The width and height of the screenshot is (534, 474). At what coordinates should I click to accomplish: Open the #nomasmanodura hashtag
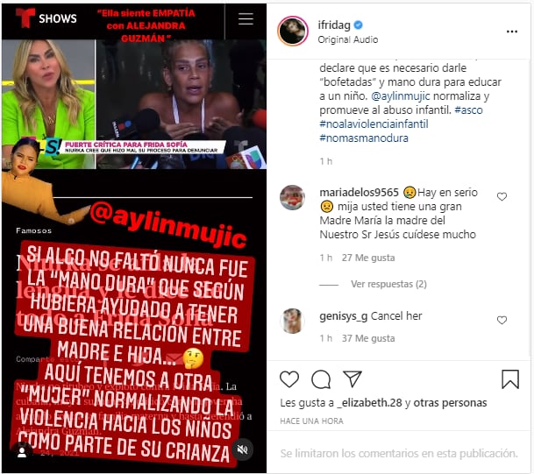pyautogui.click(x=364, y=138)
